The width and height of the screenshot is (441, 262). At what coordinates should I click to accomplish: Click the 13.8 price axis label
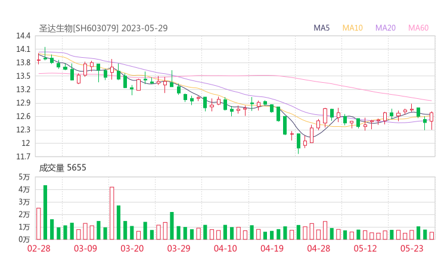tap(23, 63)
